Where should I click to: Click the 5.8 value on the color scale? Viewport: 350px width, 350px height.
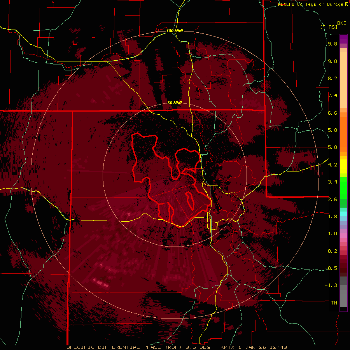[x=332, y=130]
